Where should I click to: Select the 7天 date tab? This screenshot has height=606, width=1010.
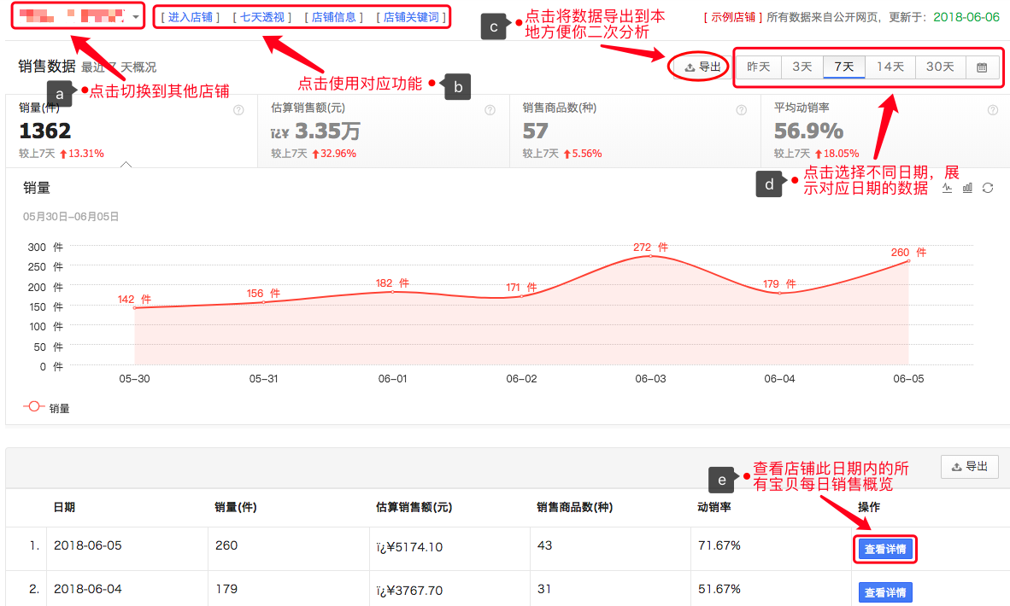pos(844,67)
